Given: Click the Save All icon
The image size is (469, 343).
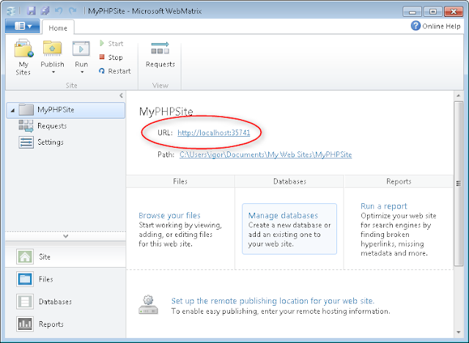Looking at the screenshot, I should (x=45, y=11).
